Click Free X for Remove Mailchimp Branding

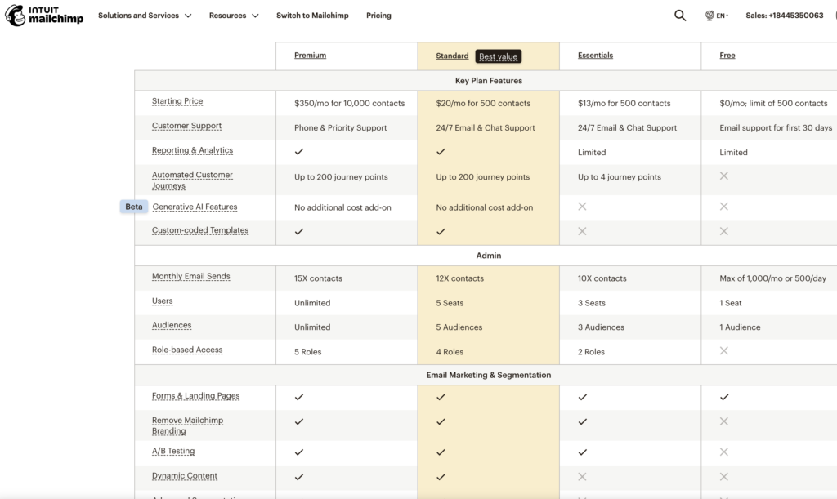[x=724, y=421]
